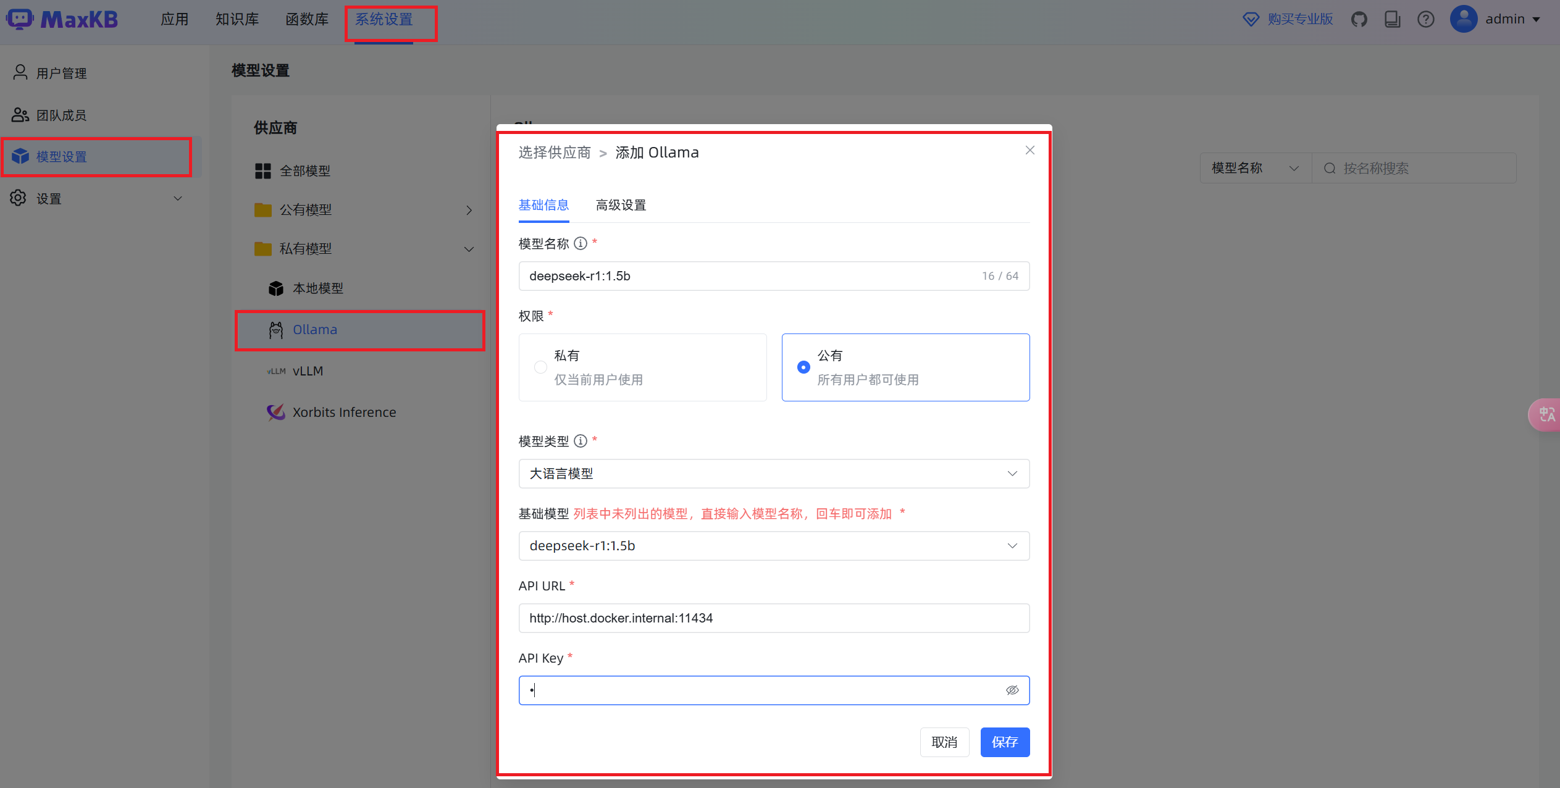Click the 模型设置 cube icon
The image size is (1560, 788).
(20, 156)
